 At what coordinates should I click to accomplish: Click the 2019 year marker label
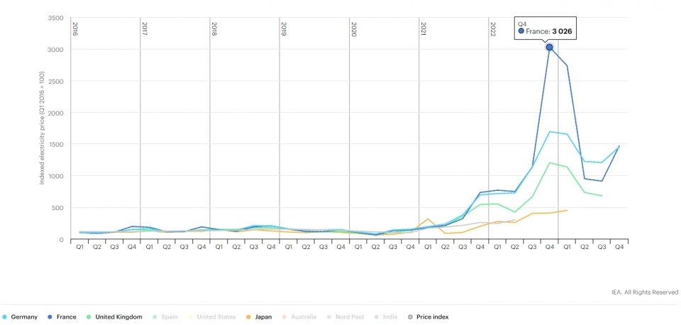click(x=284, y=29)
